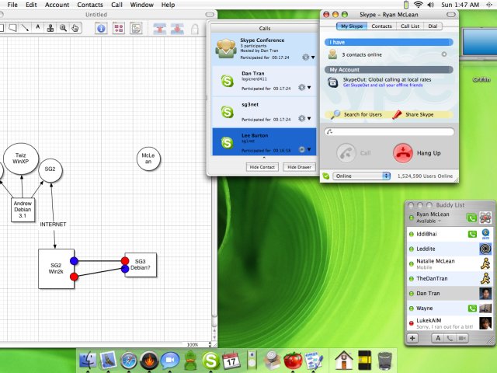The image size is (497, 373).
Task: Click the send to back toolbar icon
Action: pos(177,29)
